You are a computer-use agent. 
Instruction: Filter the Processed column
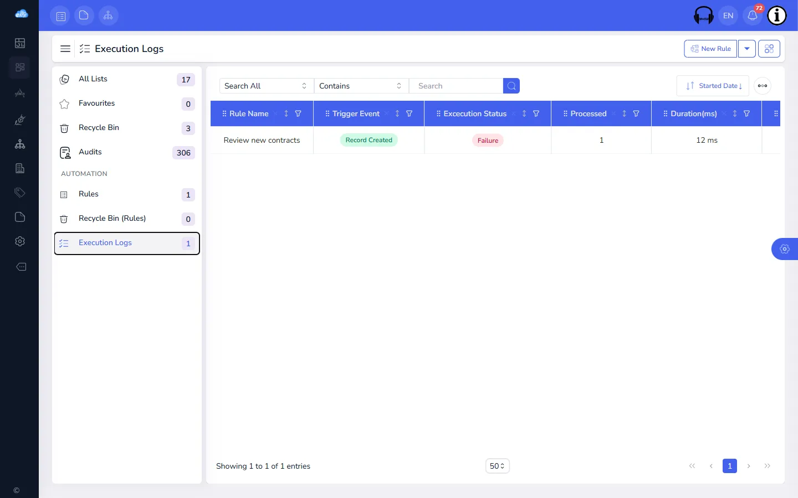[636, 113]
